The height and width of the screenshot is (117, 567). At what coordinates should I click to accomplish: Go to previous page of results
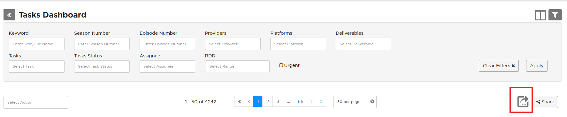pos(249,101)
